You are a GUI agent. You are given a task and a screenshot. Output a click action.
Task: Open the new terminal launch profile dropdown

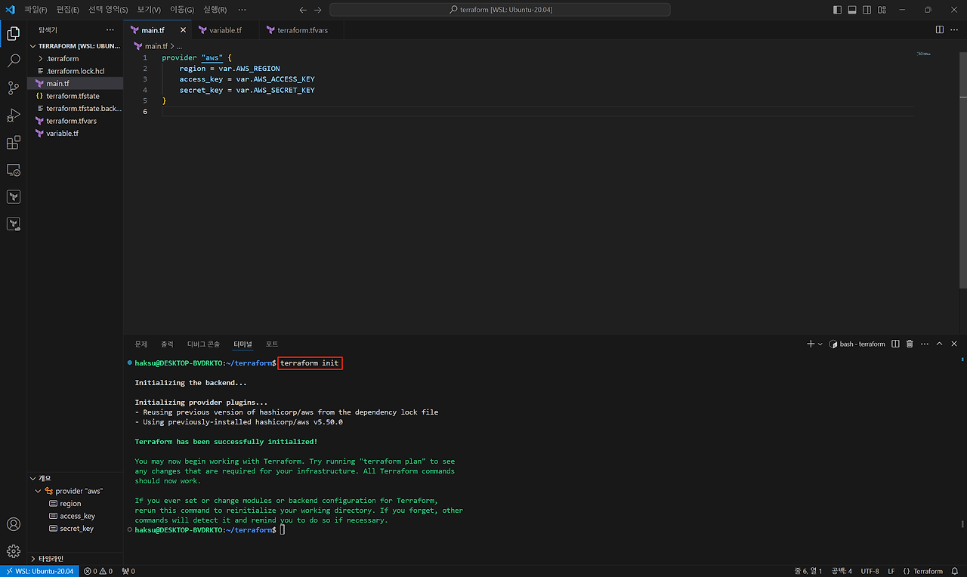821,344
